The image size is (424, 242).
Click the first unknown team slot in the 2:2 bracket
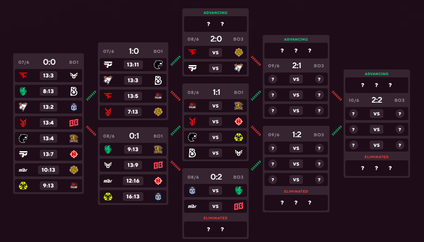point(353,114)
